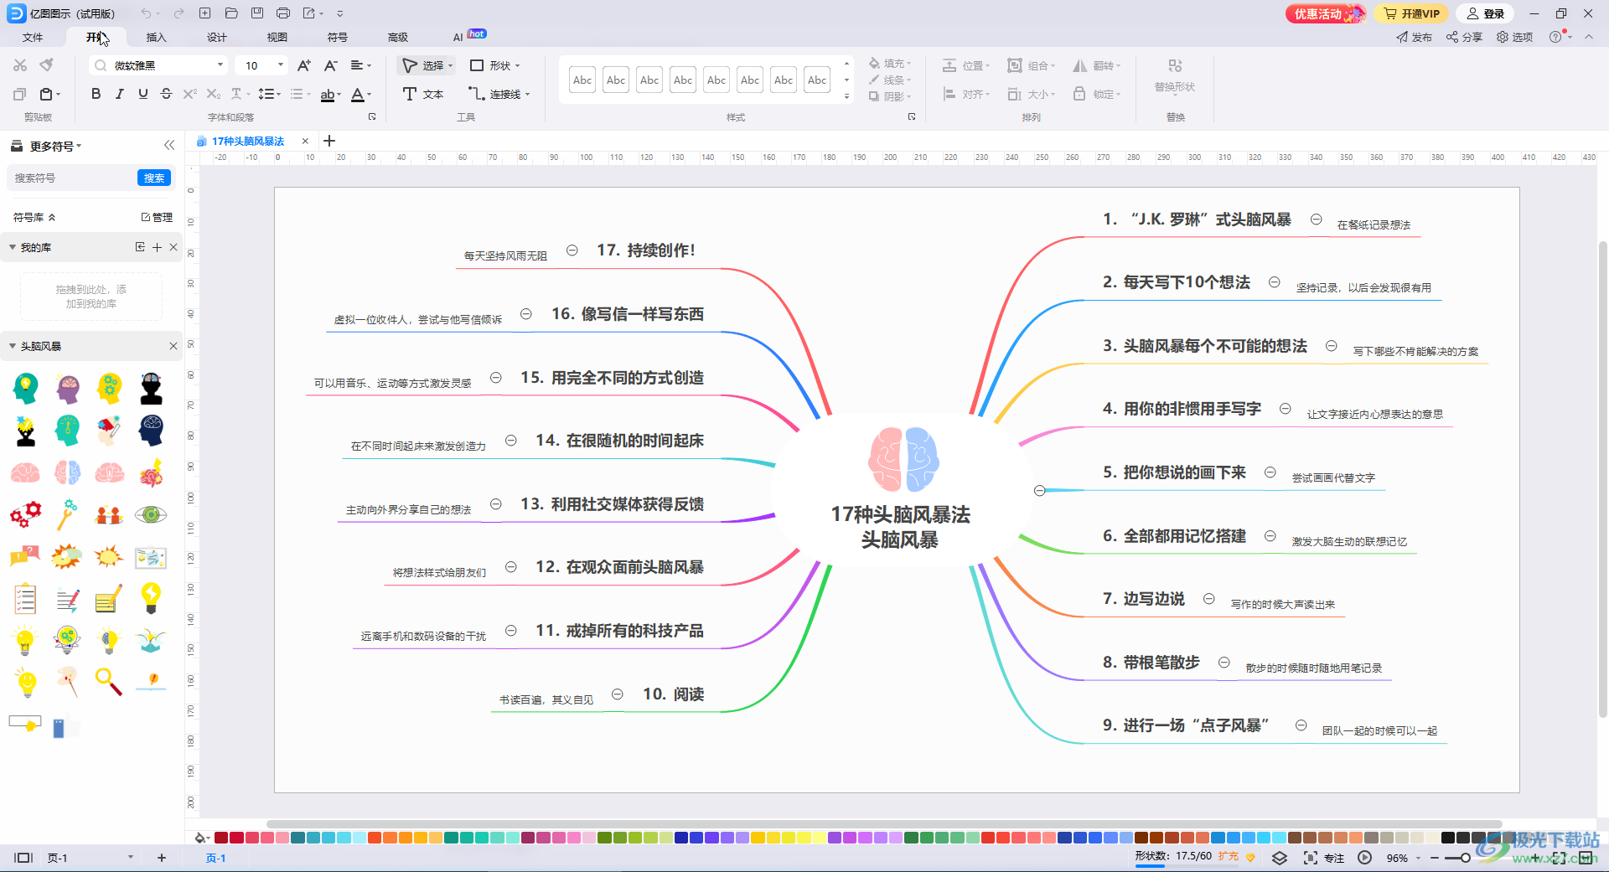Click the Bold formatting icon
This screenshot has height=872, width=1609.
click(96, 94)
